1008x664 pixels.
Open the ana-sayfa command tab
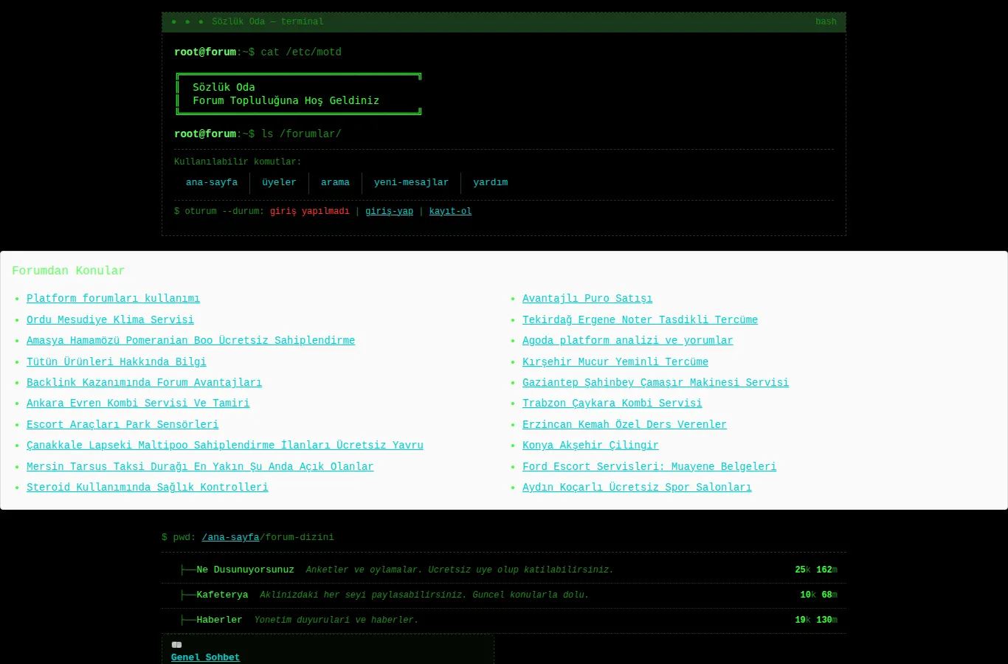click(212, 182)
